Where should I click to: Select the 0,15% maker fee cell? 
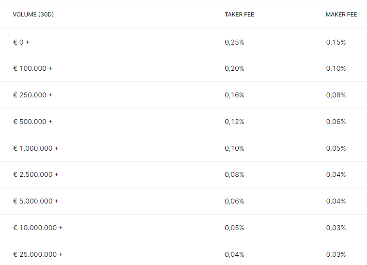pos(336,42)
